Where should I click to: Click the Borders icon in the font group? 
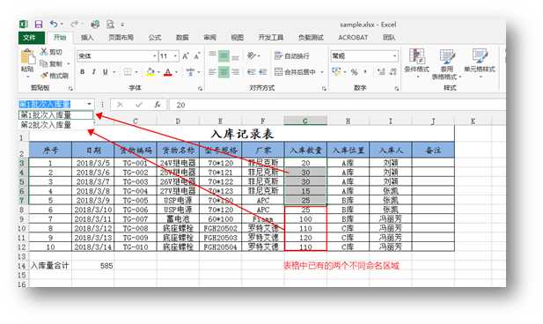tap(128, 72)
